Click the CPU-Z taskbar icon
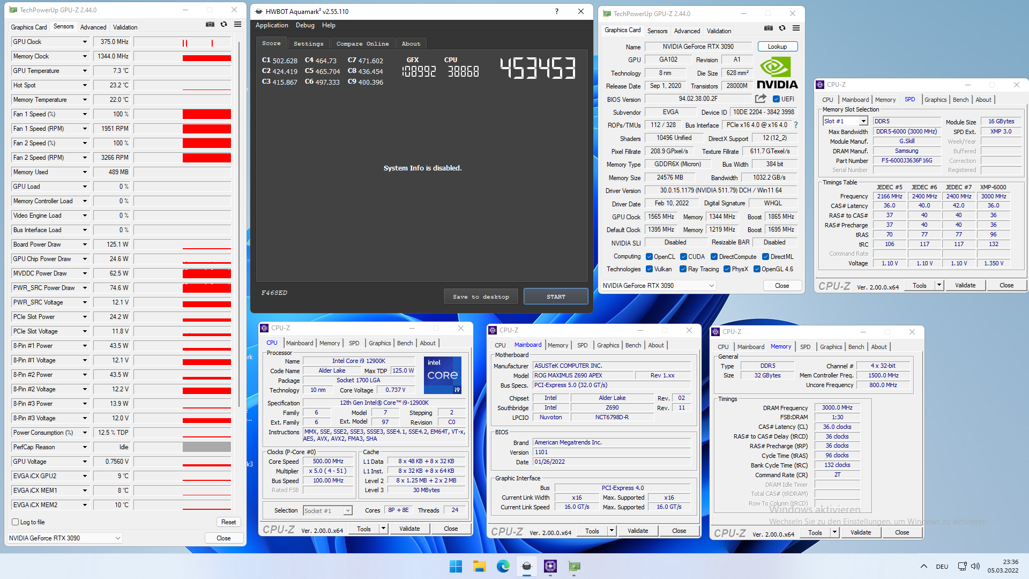This screenshot has height=579, width=1029. (x=550, y=566)
